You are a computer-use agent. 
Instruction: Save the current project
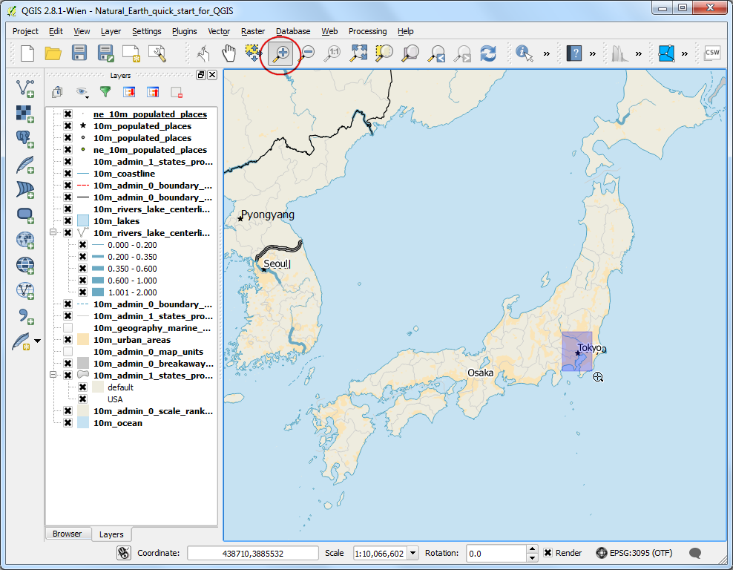pyautogui.click(x=79, y=53)
